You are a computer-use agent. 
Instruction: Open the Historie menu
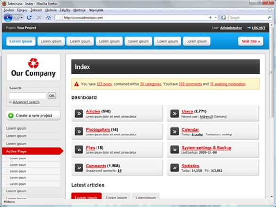tap(51, 10)
